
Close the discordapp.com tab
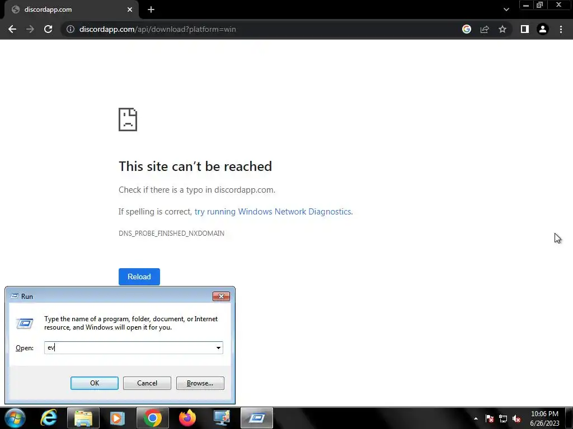[130, 9]
